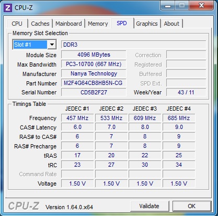The image size is (218, 216).
Task: Click the empty Correction field
Action: 186,55
